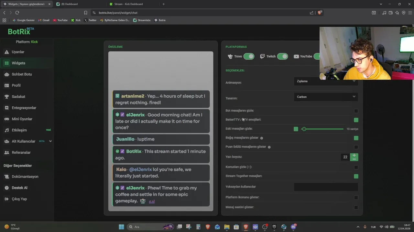Uncheck Bağış mesajlarını göster checkbox
The height and width of the screenshot is (232, 414).
click(356, 138)
